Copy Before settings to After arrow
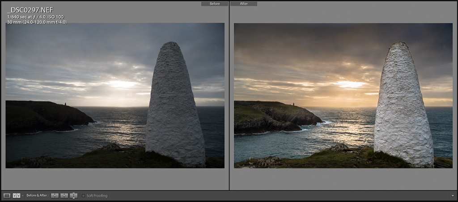 (55, 195)
